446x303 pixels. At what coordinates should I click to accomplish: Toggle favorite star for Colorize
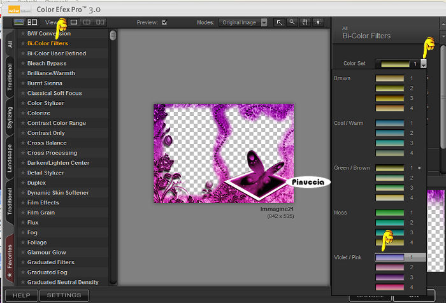23,113
